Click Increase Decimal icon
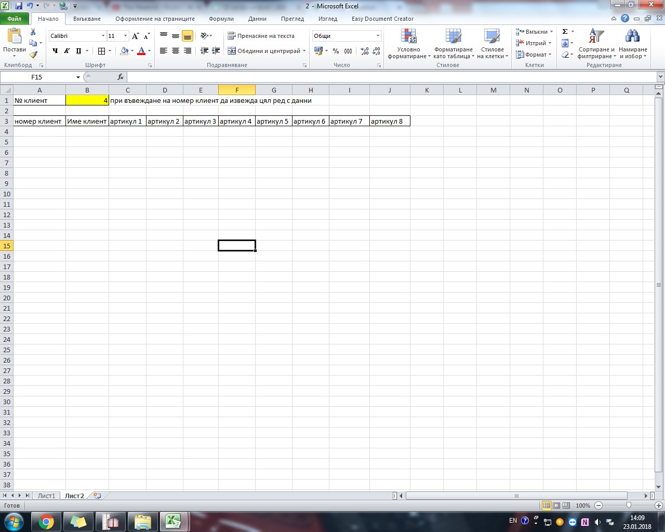Screen dimensions: 665x532 pos(365,51)
